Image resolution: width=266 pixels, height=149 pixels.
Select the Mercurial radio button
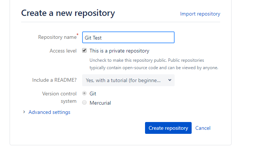(84, 102)
